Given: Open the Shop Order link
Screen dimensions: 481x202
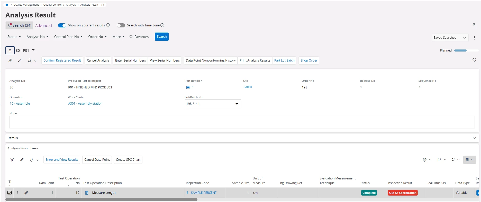Looking at the screenshot, I should coord(309,60).
